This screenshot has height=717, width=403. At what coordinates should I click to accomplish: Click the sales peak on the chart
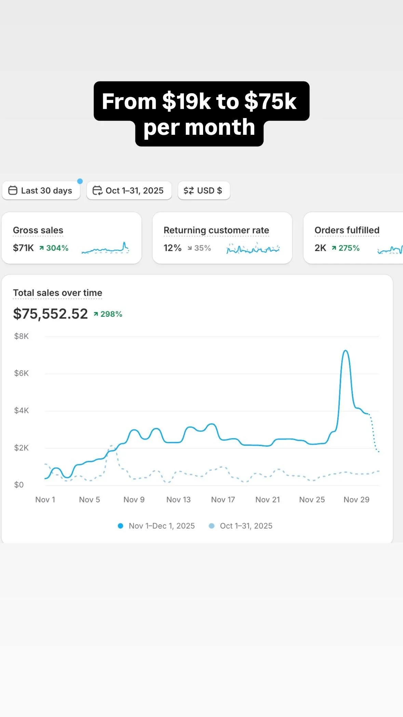[346, 351]
